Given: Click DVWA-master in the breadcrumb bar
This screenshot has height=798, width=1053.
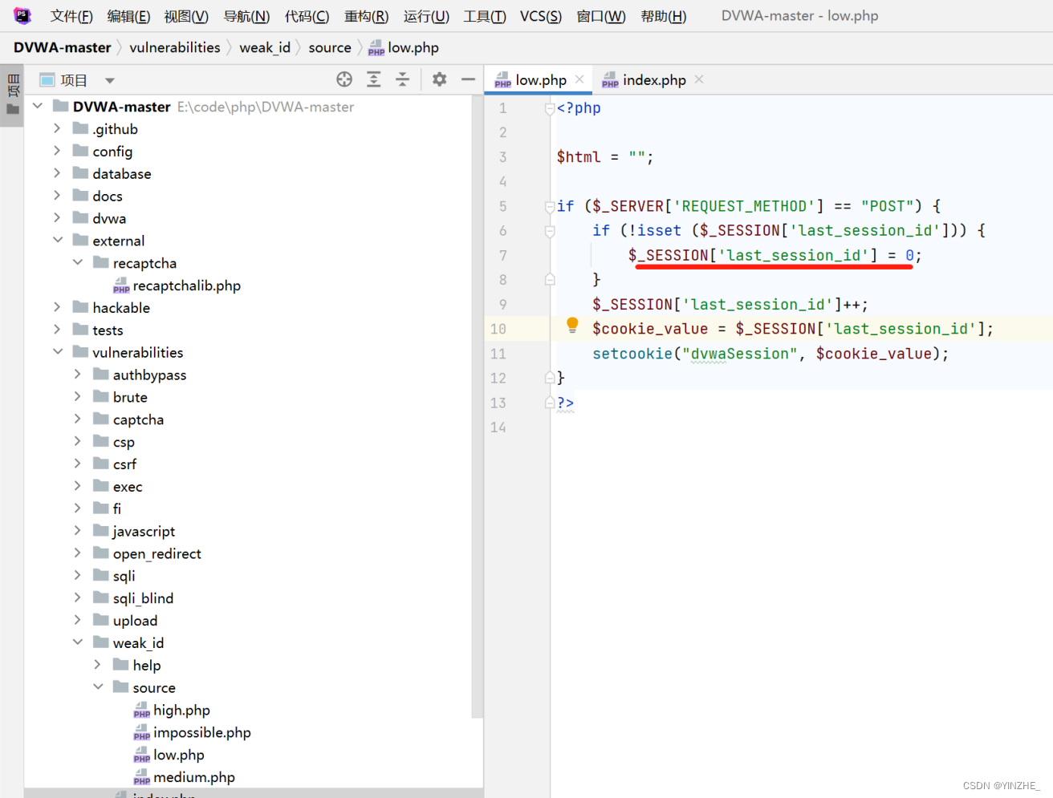Looking at the screenshot, I should pos(63,47).
